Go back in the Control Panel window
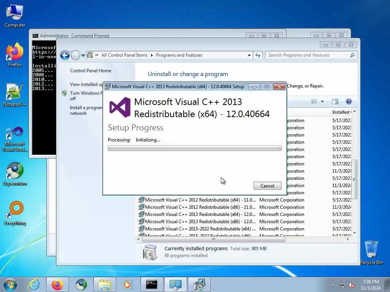The height and width of the screenshot is (292, 390). [65, 55]
